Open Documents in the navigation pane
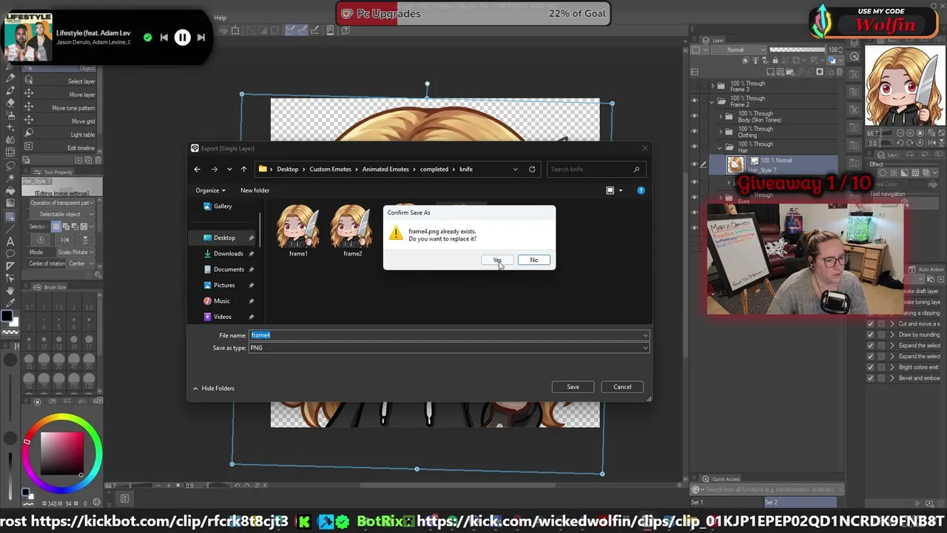The width and height of the screenshot is (947, 533). click(229, 269)
